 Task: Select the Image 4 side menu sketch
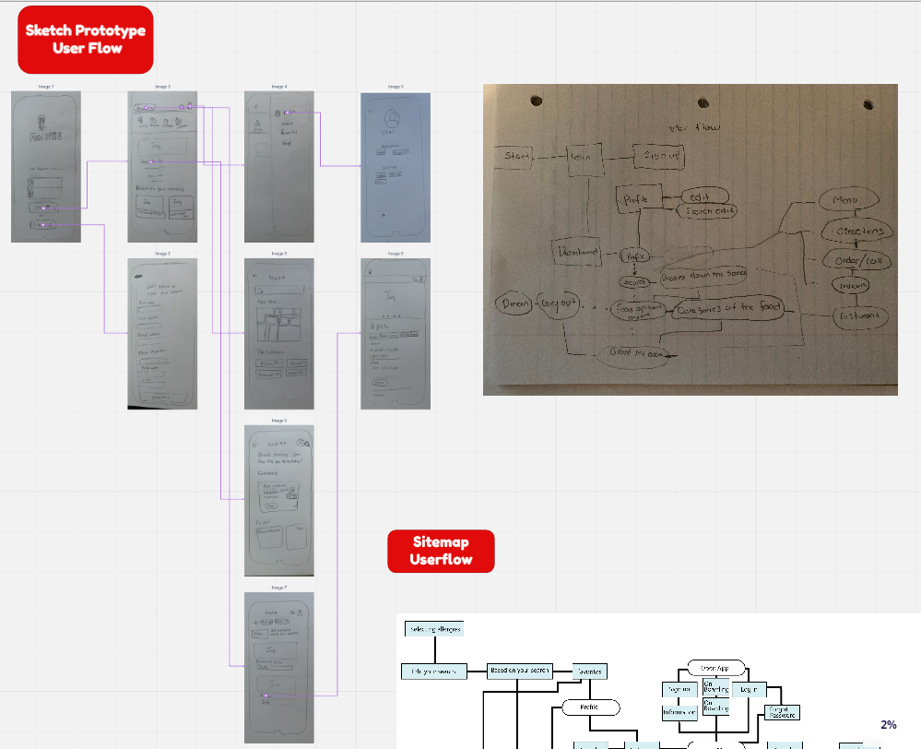(x=279, y=166)
